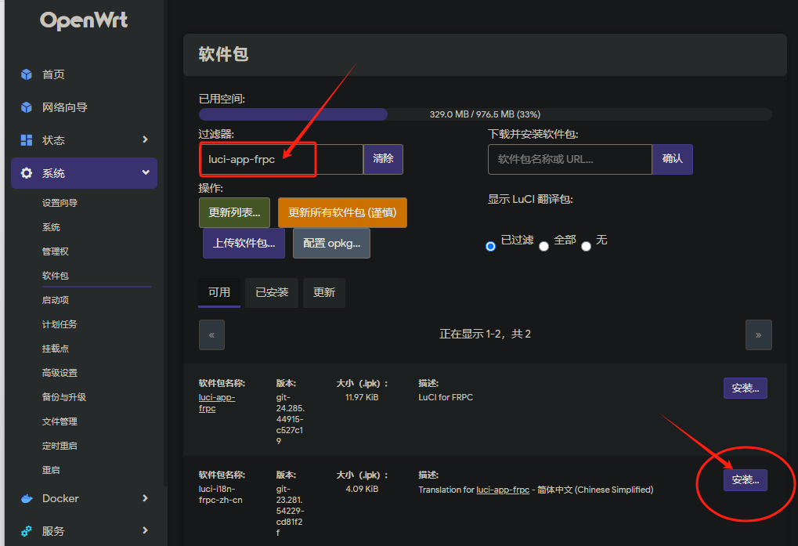798x546 pixels.
Task: Click the home cube icon beside 首页
Action: point(27,74)
